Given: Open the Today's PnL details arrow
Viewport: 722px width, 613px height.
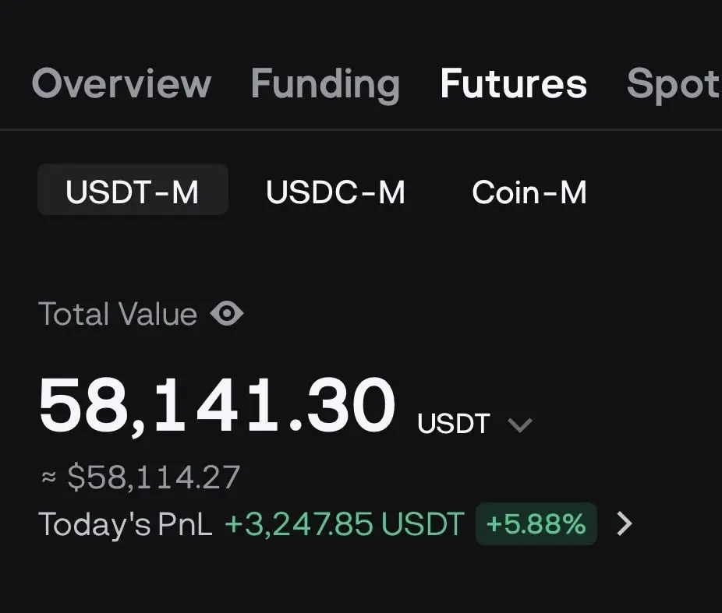Looking at the screenshot, I should click(x=624, y=524).
